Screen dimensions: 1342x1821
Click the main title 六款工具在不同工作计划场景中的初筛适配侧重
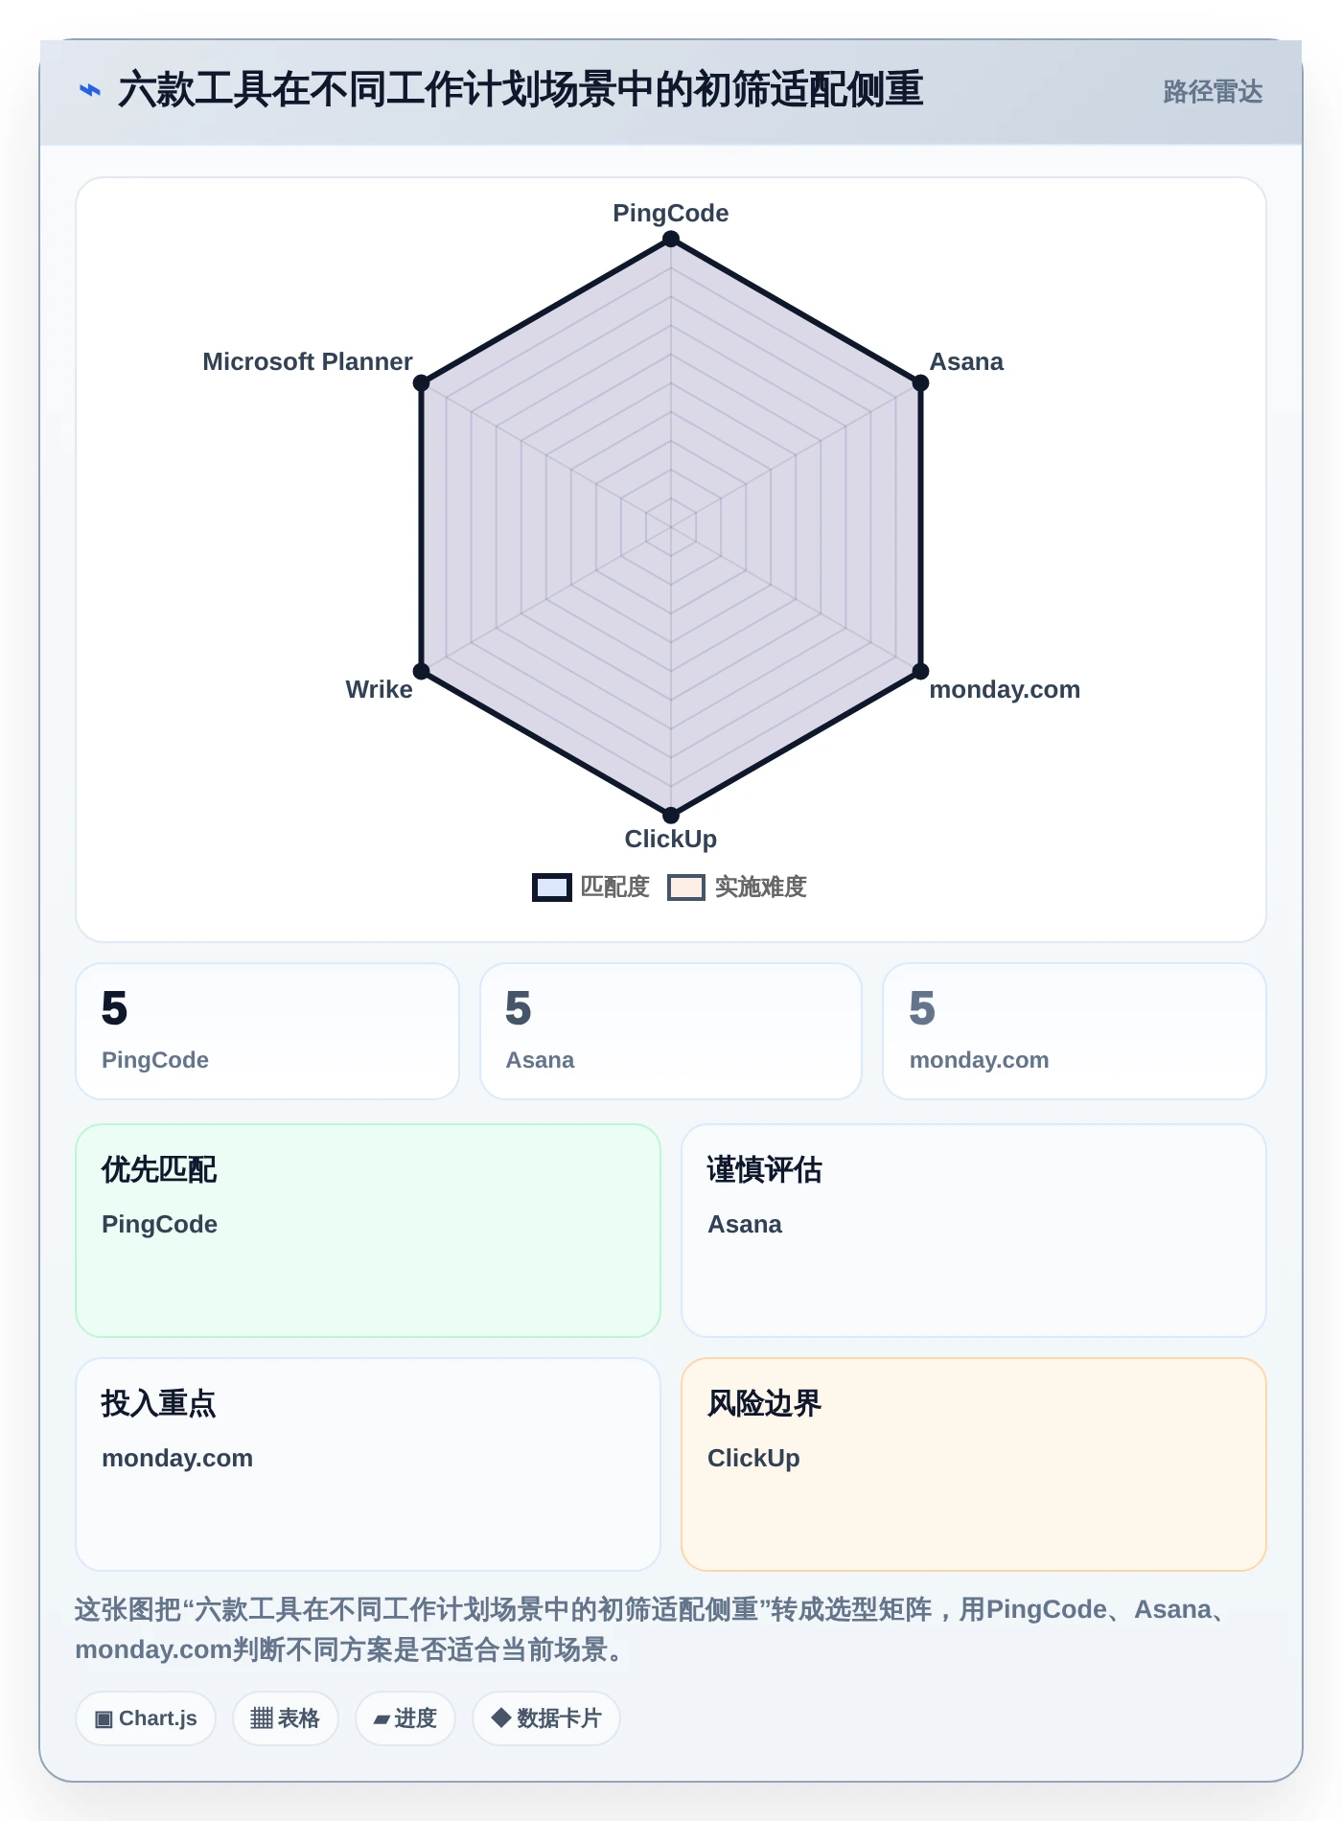click(521, 90)
